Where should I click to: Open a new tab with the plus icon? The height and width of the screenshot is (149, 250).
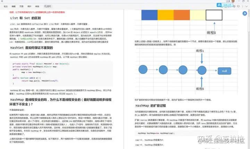2,1
